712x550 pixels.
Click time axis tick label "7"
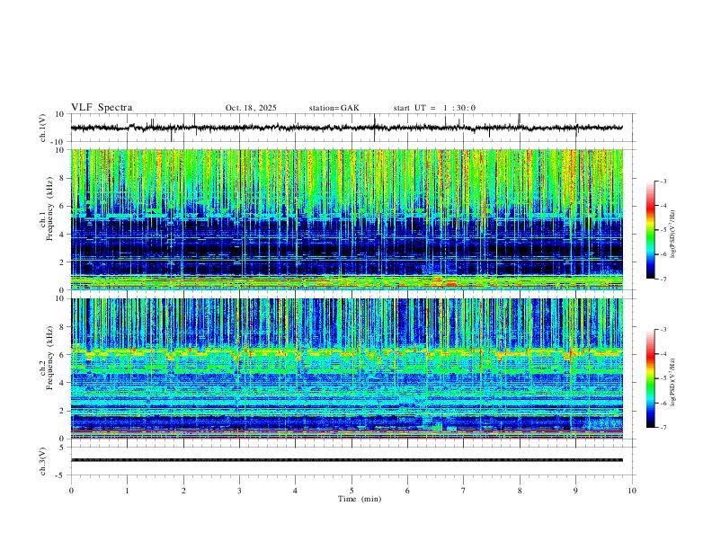point(464,491)
